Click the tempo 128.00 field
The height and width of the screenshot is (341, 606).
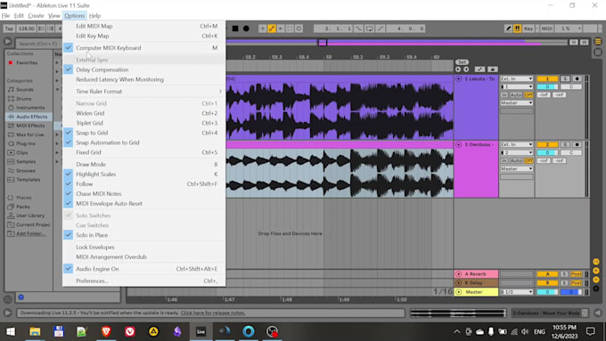click(x=26, y=28)
